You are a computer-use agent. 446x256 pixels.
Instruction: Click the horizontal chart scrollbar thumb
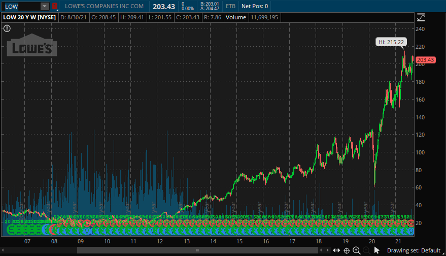[197, 250]
